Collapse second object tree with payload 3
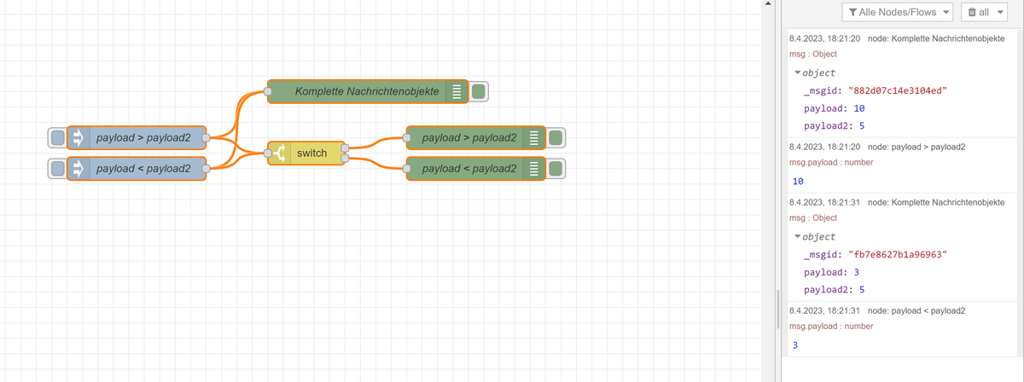The image size is (1024, 382). (x=798, y=237)
